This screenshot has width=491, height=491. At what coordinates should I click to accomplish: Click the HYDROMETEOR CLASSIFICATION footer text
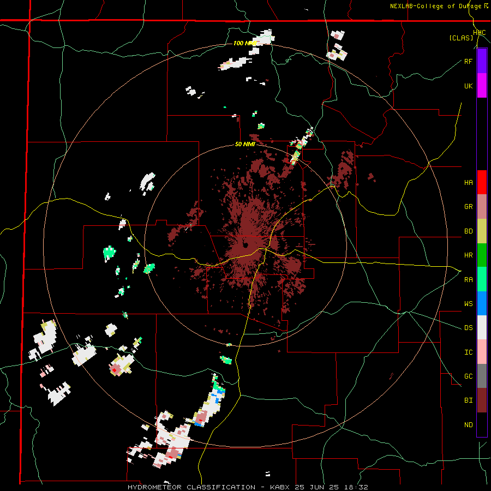click(x=191, y=487)
